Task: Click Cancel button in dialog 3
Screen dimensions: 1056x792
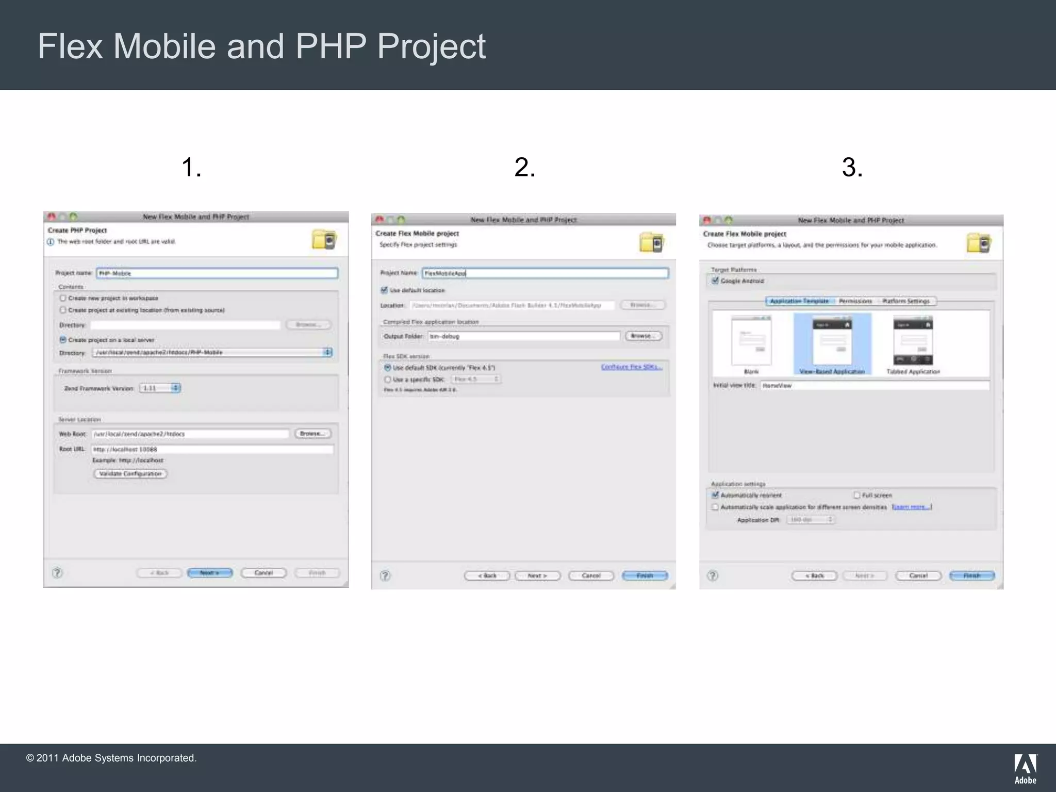Action: [x=919, y=575]
